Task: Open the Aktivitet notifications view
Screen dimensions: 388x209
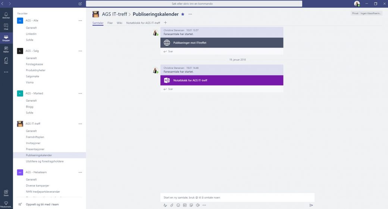Action: coord(6,15)
